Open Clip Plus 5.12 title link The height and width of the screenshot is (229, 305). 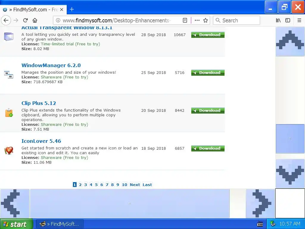pos(39,103)
